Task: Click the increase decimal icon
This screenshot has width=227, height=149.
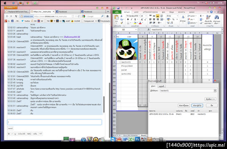Action: (168, 23)
